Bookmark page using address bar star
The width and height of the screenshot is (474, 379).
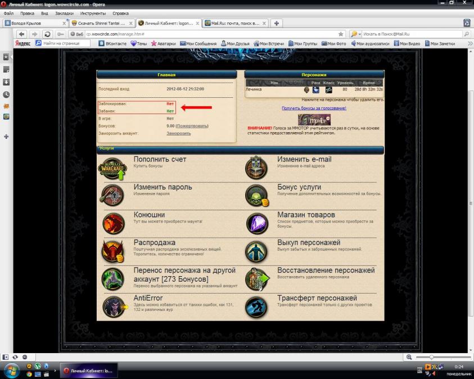click(341, 34)
